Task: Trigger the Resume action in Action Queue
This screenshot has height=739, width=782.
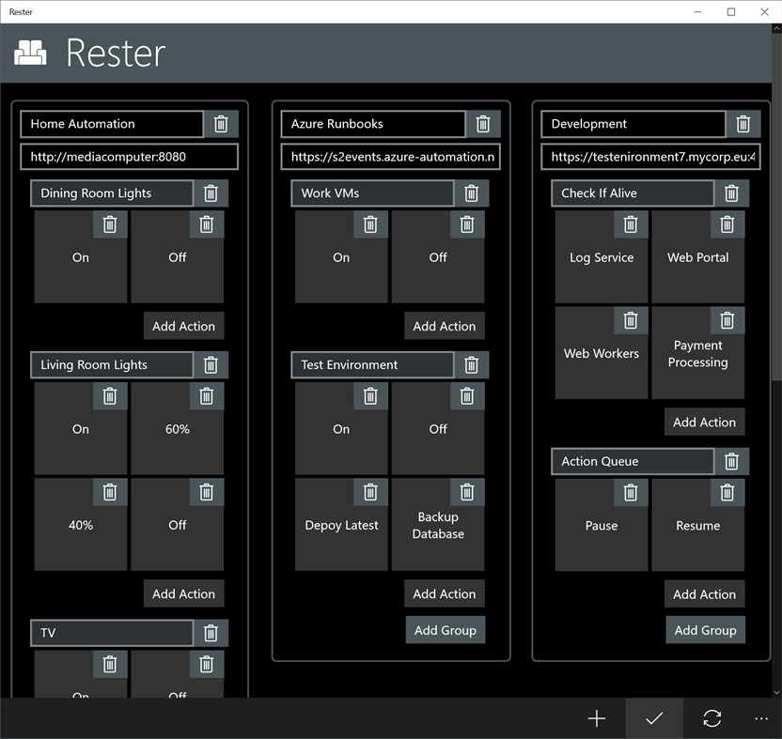Action: click(x=698, y=526)
